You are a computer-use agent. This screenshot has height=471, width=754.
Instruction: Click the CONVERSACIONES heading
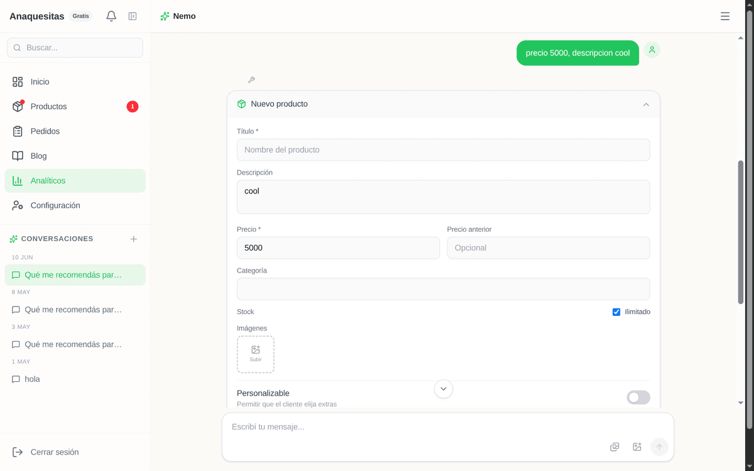pyautogui.click(x=57, y=239)
